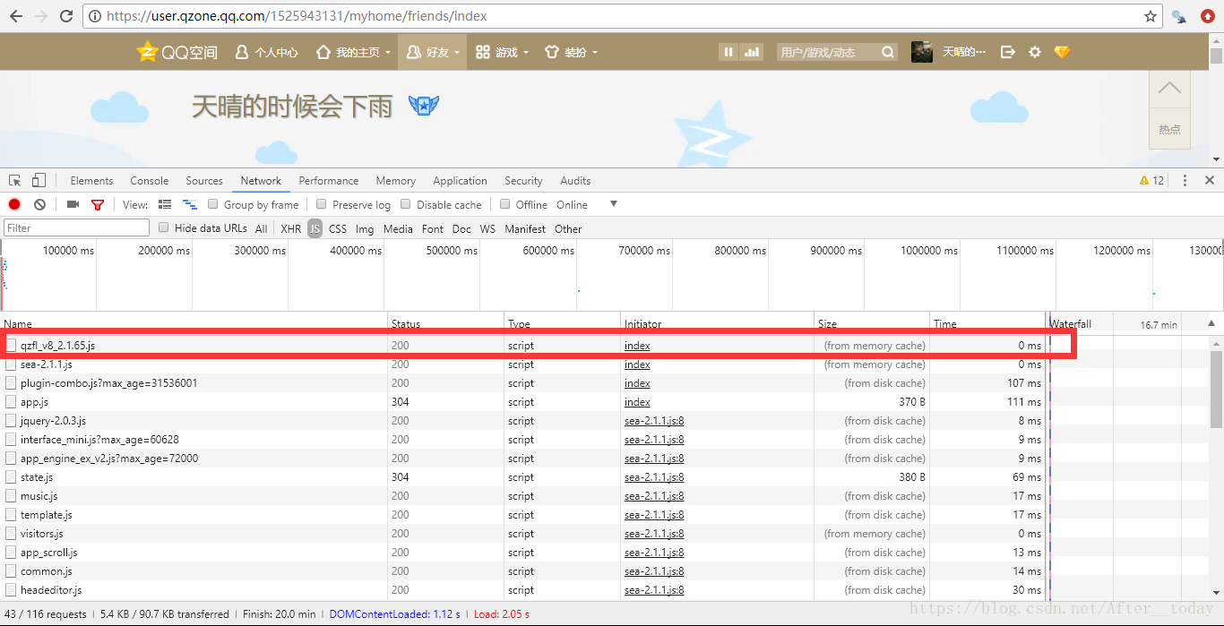Image resolution: width=1224 pixels, height=626 pixels.
Task: Toggle the waterfall overview view icon
Action: [x=190, y=204]
